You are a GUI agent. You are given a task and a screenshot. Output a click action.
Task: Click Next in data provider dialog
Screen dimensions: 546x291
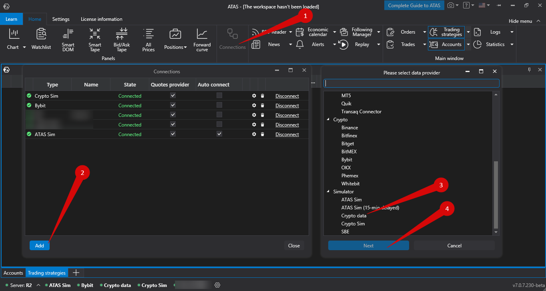[369, 246]
